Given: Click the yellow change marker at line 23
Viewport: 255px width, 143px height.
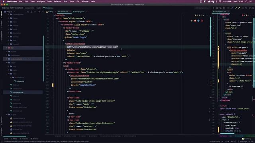Looking at the screenshot, I should point(53,85).
